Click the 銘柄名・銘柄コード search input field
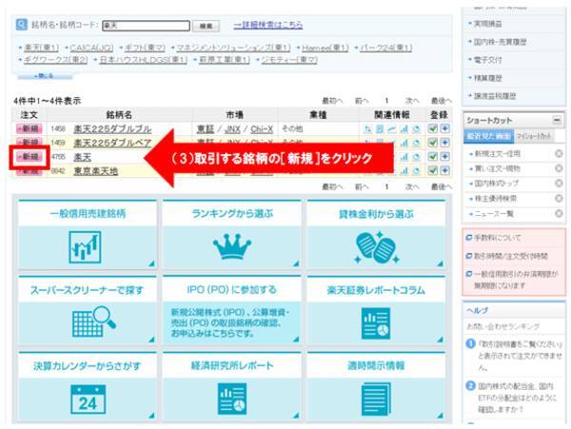The image size is (571, 429). pyautogui.click(x=143, y=25)
